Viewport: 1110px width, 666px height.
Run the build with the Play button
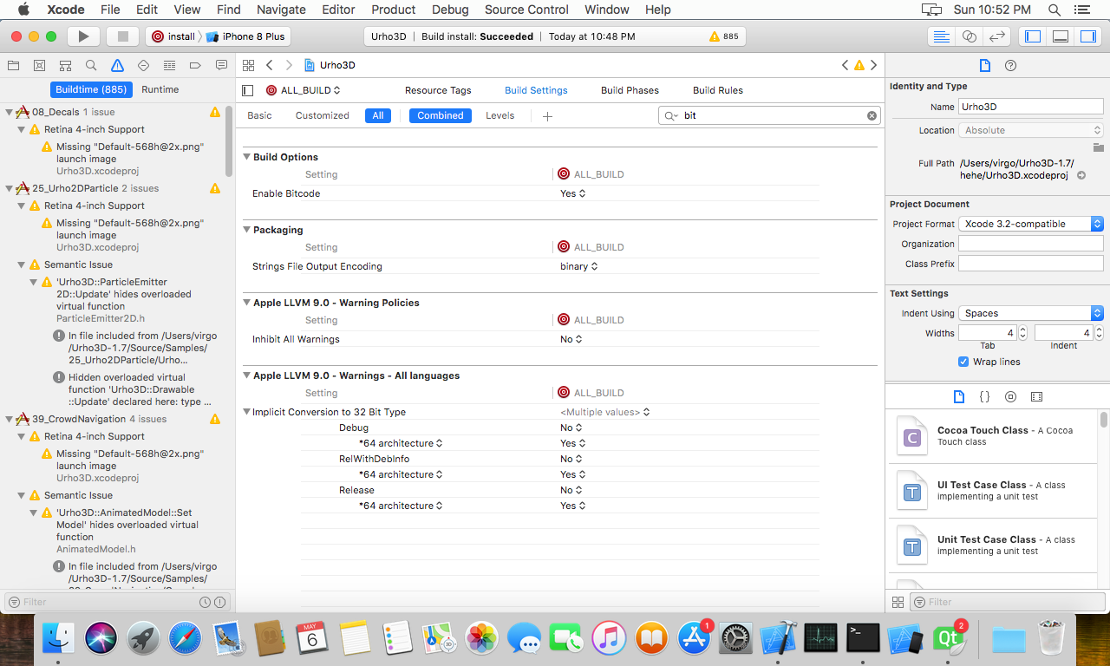[x=83, y=36]
